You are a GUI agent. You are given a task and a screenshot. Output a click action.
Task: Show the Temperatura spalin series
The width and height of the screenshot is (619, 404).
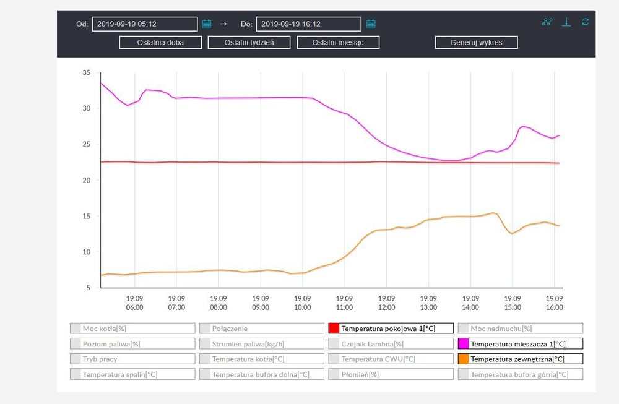pyautogui.click(x=132, y=374)
